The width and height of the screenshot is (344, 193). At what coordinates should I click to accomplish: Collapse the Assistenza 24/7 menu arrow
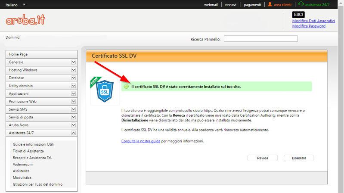coord(73,133)
